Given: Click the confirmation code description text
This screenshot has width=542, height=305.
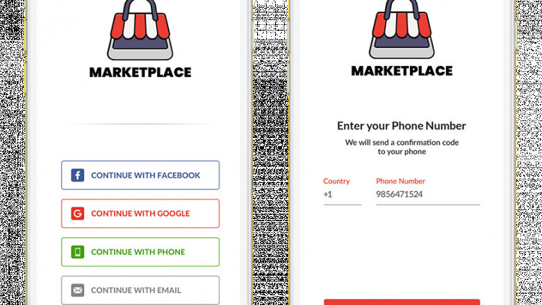Looking at the screenshot, I should pyautogui.click(x=402, y=147).
